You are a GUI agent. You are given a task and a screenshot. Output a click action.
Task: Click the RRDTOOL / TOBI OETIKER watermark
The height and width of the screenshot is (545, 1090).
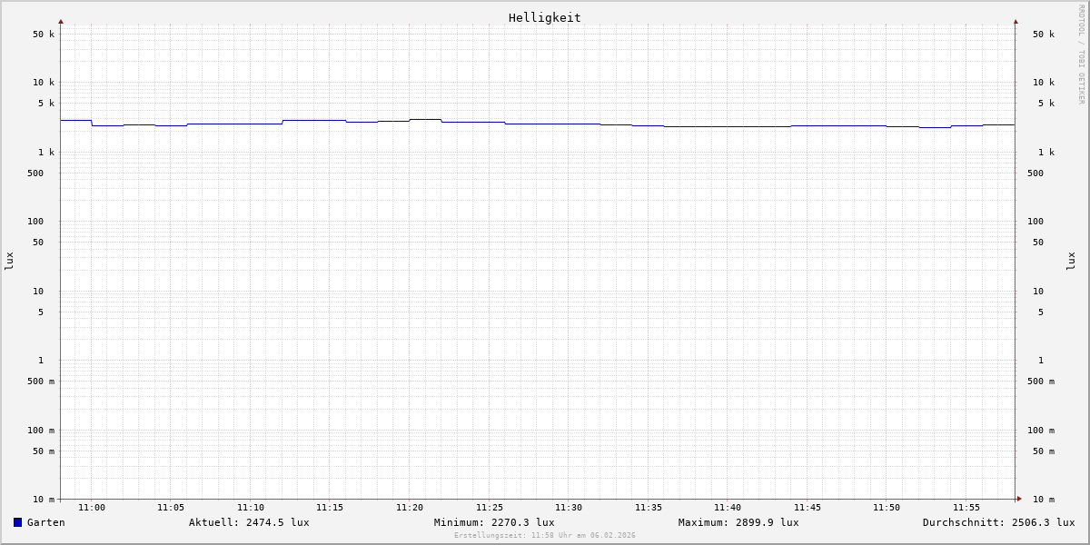tap(1081, 54)
